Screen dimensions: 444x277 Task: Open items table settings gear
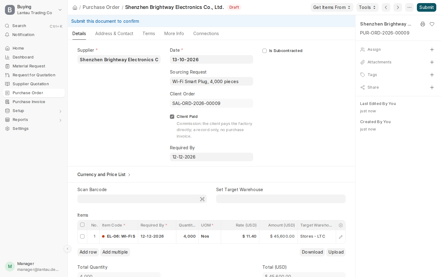(341, 225)
